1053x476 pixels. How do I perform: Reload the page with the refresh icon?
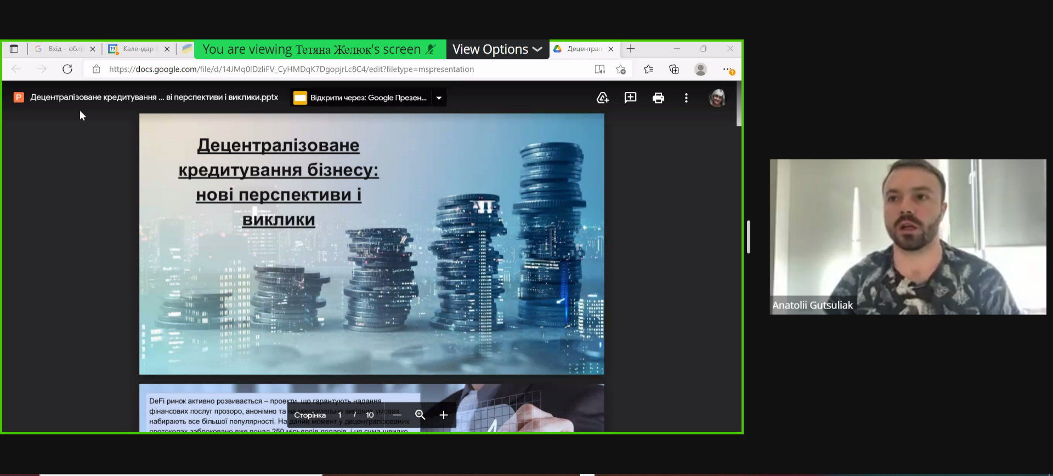tap(67, 69)
